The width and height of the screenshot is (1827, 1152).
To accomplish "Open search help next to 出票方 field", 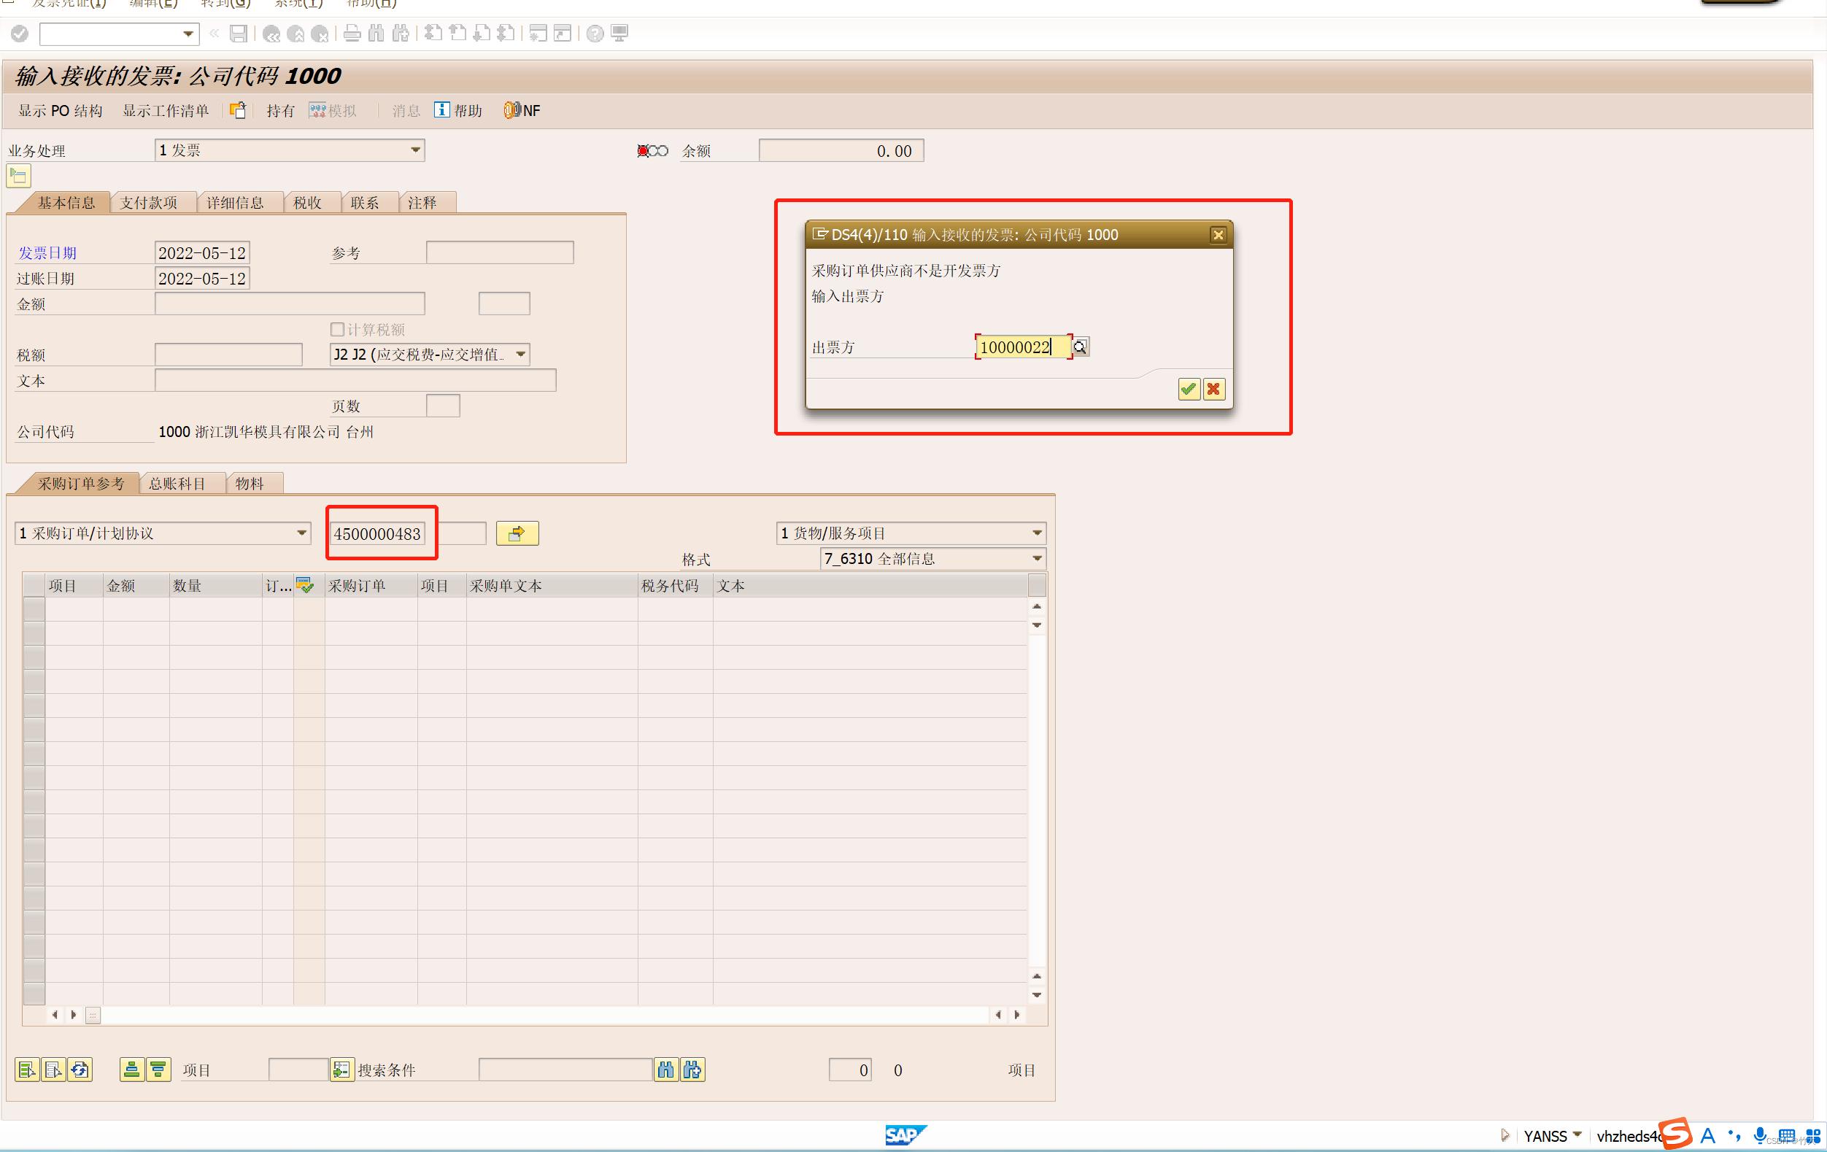I will [x=1080, y=347].
